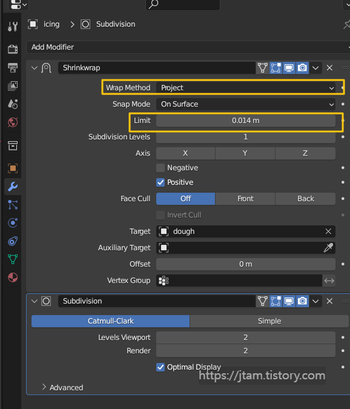Click the Shrinkwrap modifier type icon
Image resolution: width=350 pixels, height=409 pixels.
click(46, 68)
